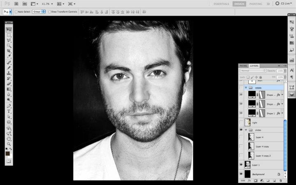The image size is (296, 185).
Task: Click the add layer mask button
Action: click(x=255, y=180)
